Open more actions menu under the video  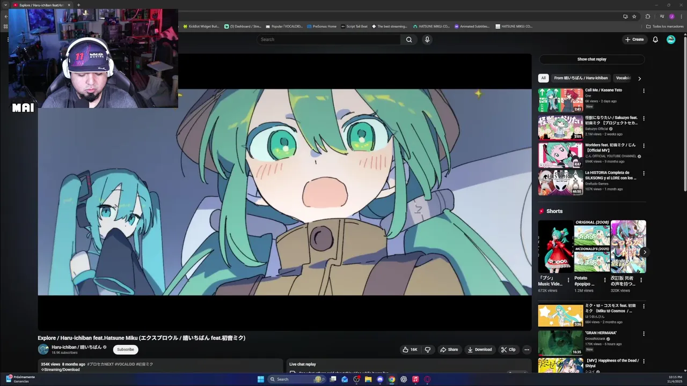coord(527,350)
